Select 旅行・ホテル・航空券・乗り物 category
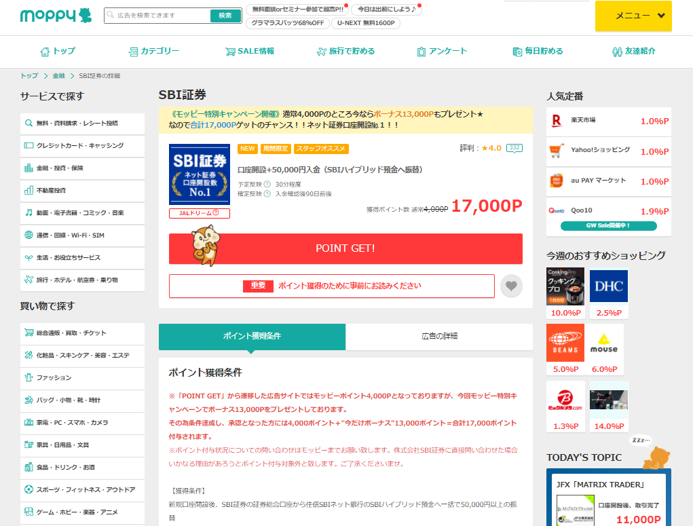This screenshot has width=693, height=526. [82, 280]
